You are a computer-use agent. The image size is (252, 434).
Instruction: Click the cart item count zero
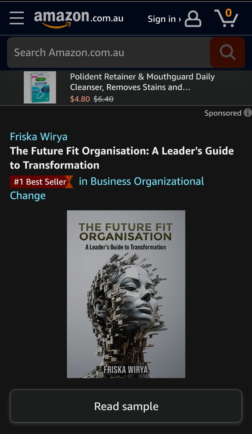pos(228,13)
